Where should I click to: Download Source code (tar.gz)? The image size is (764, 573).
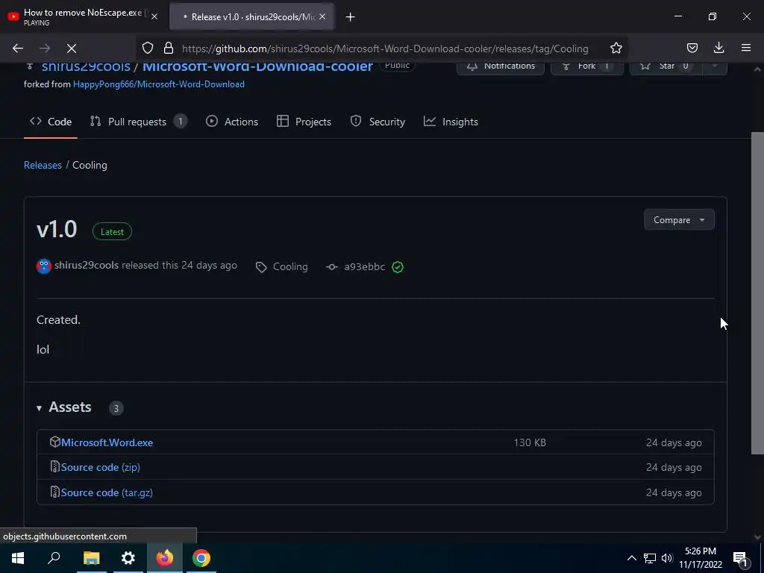(107, 492)
